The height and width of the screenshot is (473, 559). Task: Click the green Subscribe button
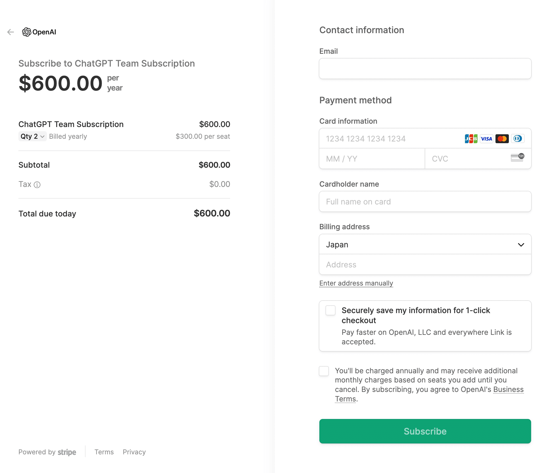coord(425,431)
